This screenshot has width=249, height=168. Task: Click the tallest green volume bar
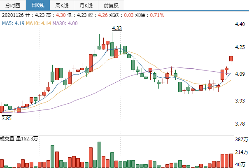100,155
